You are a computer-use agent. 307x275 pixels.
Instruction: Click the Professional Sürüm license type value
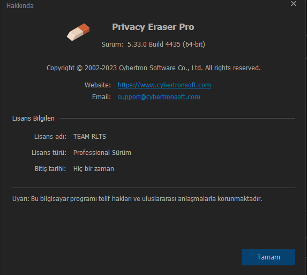102,153
